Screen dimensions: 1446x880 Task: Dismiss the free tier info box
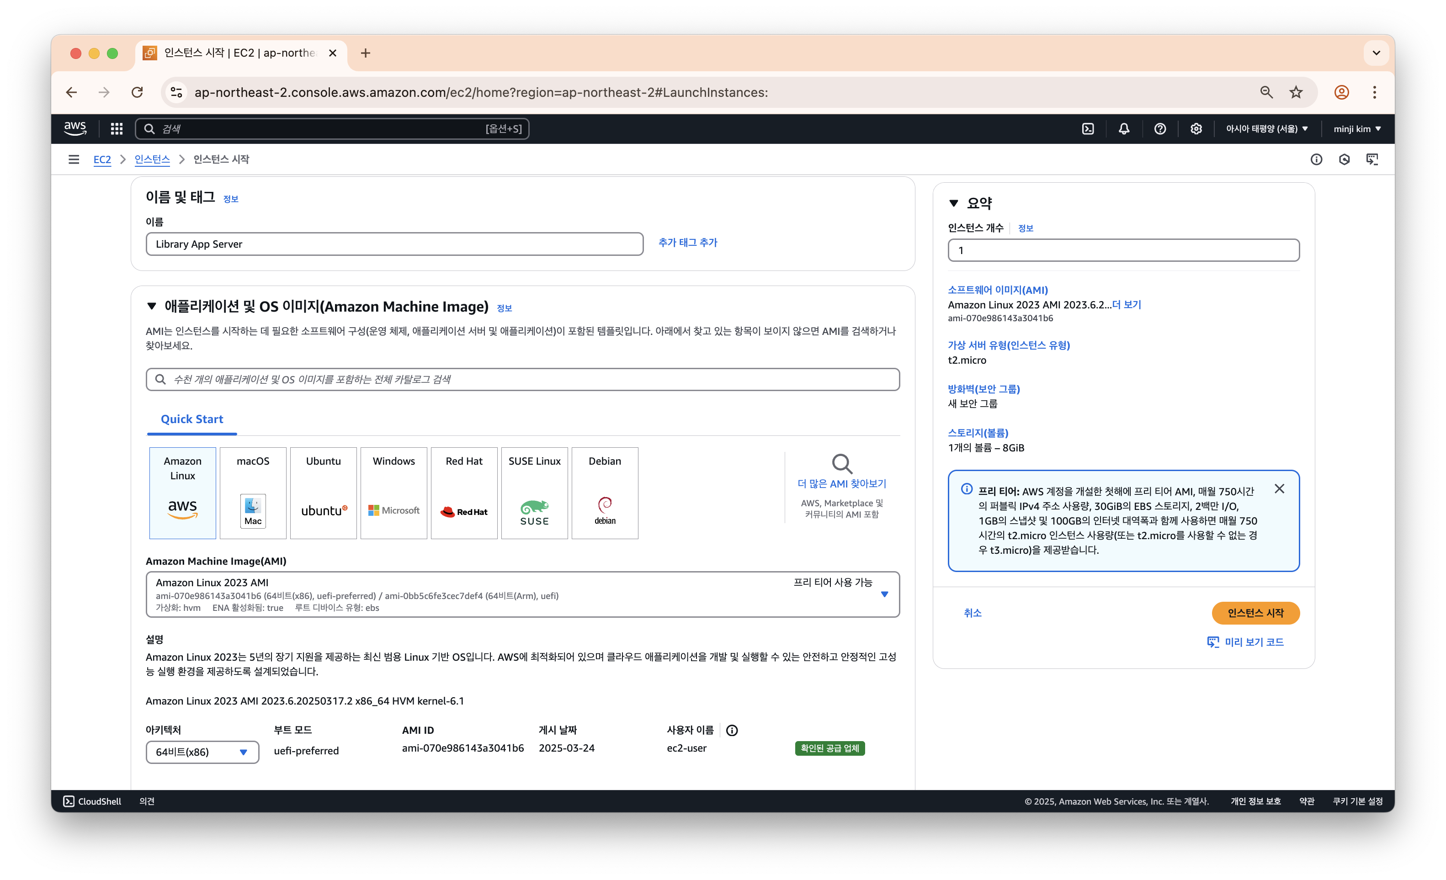point(1279,489)
